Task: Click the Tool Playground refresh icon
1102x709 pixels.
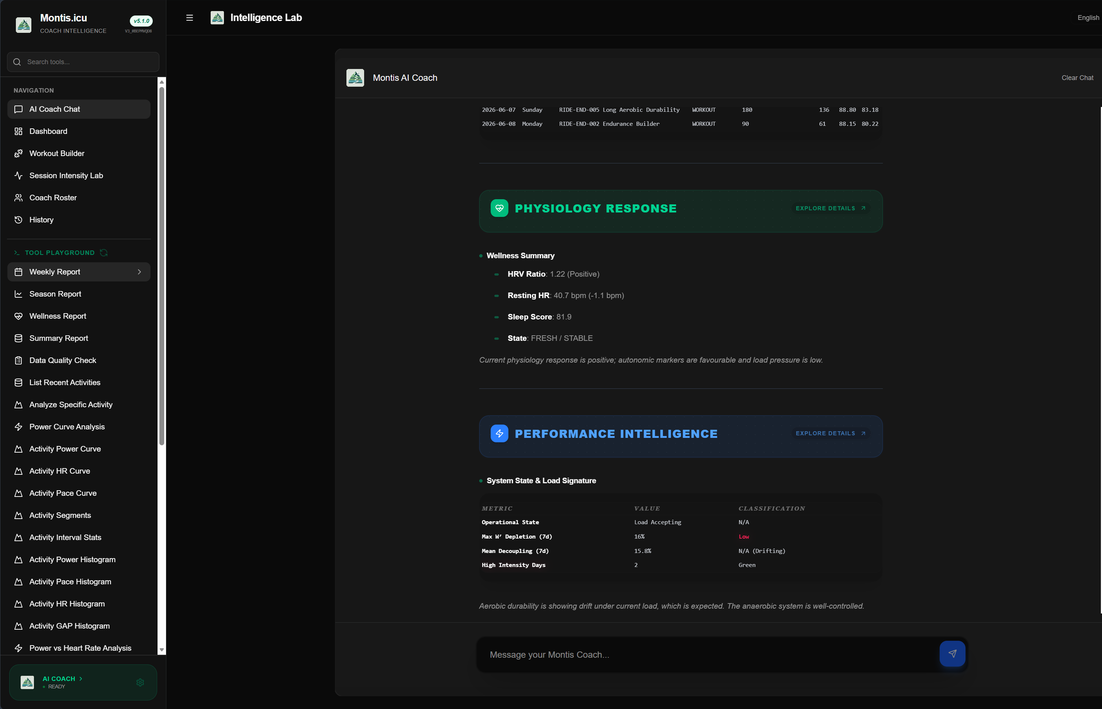Action: tap(104, 253)
